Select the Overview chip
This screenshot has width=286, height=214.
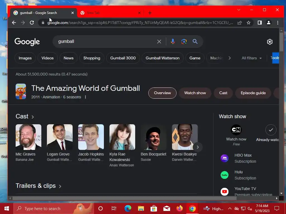(x=162, y=93)
